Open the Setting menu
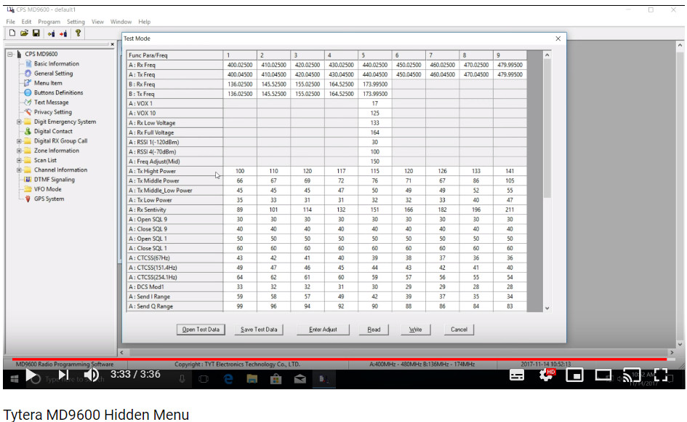This screenshot has width=687, height=422. 76,22
